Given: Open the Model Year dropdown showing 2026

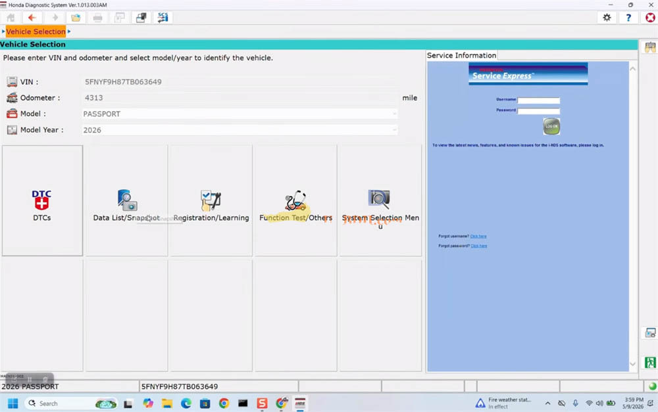Looking at the screenshot, I should tap(240, 130).
